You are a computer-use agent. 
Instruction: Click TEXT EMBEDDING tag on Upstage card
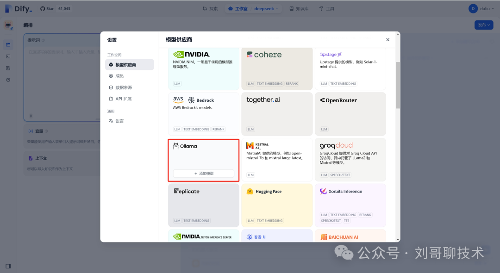[343, 83]
